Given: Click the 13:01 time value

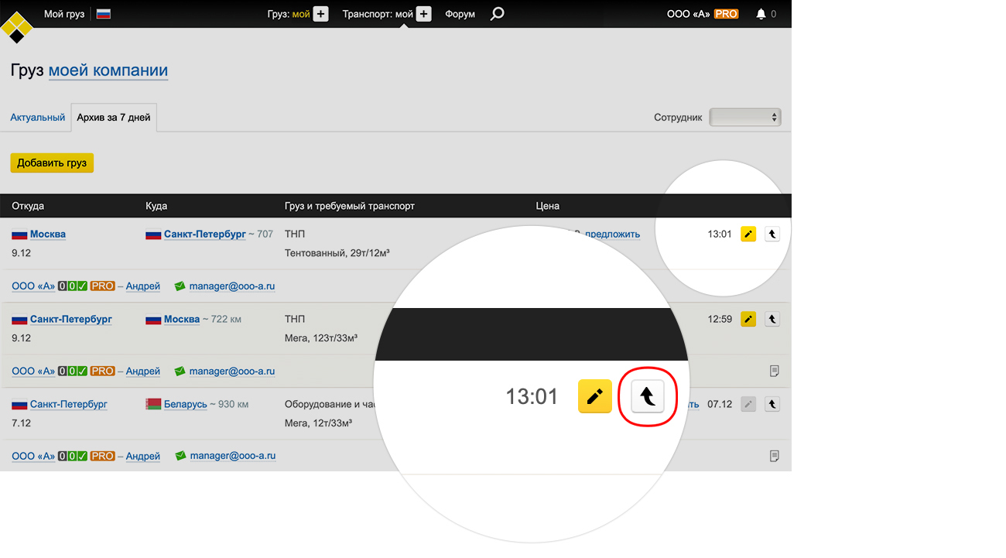Looking at the screenshot, I should pyautogui.click(x=720, y=234).
